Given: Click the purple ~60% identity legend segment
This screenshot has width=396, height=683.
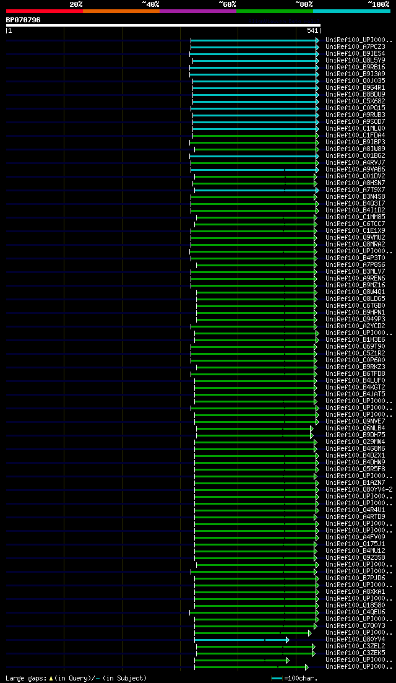Looking at the screenshot, I should point(198,11).
